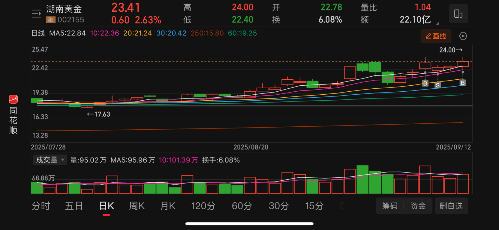Tap the low price 22.40 value
The width and height of the screenshot is (499, 230).
click(x=242, y=20)
